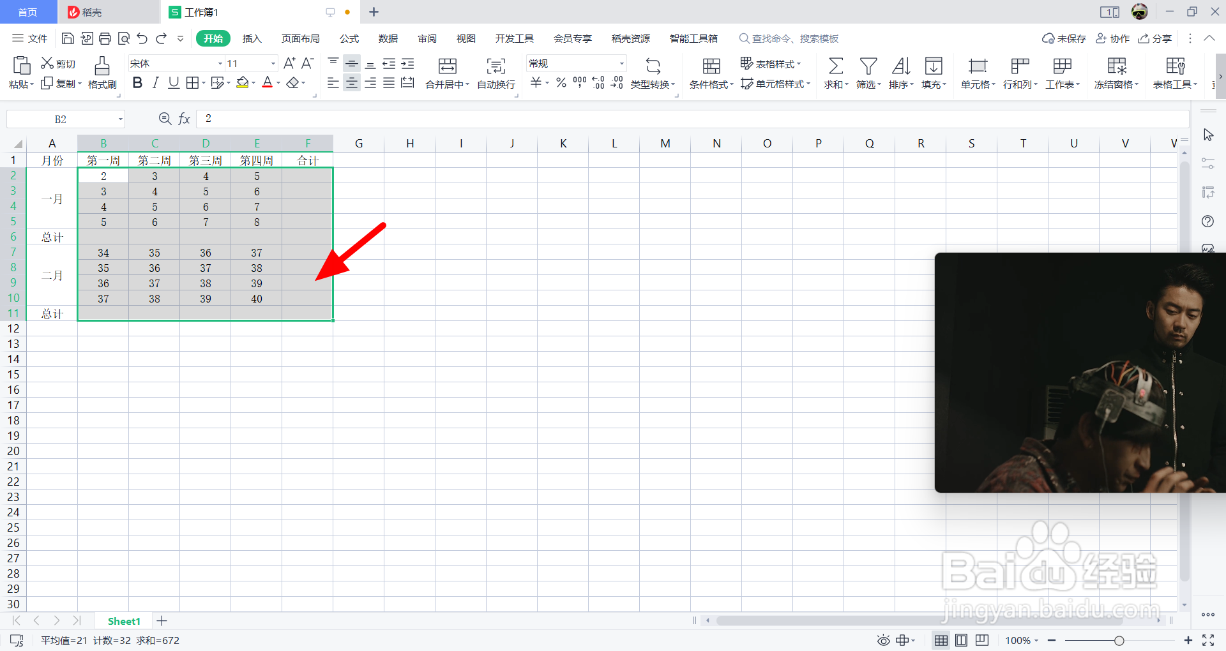Open the 公式 ribbon tab

click(x=349, y=39)
